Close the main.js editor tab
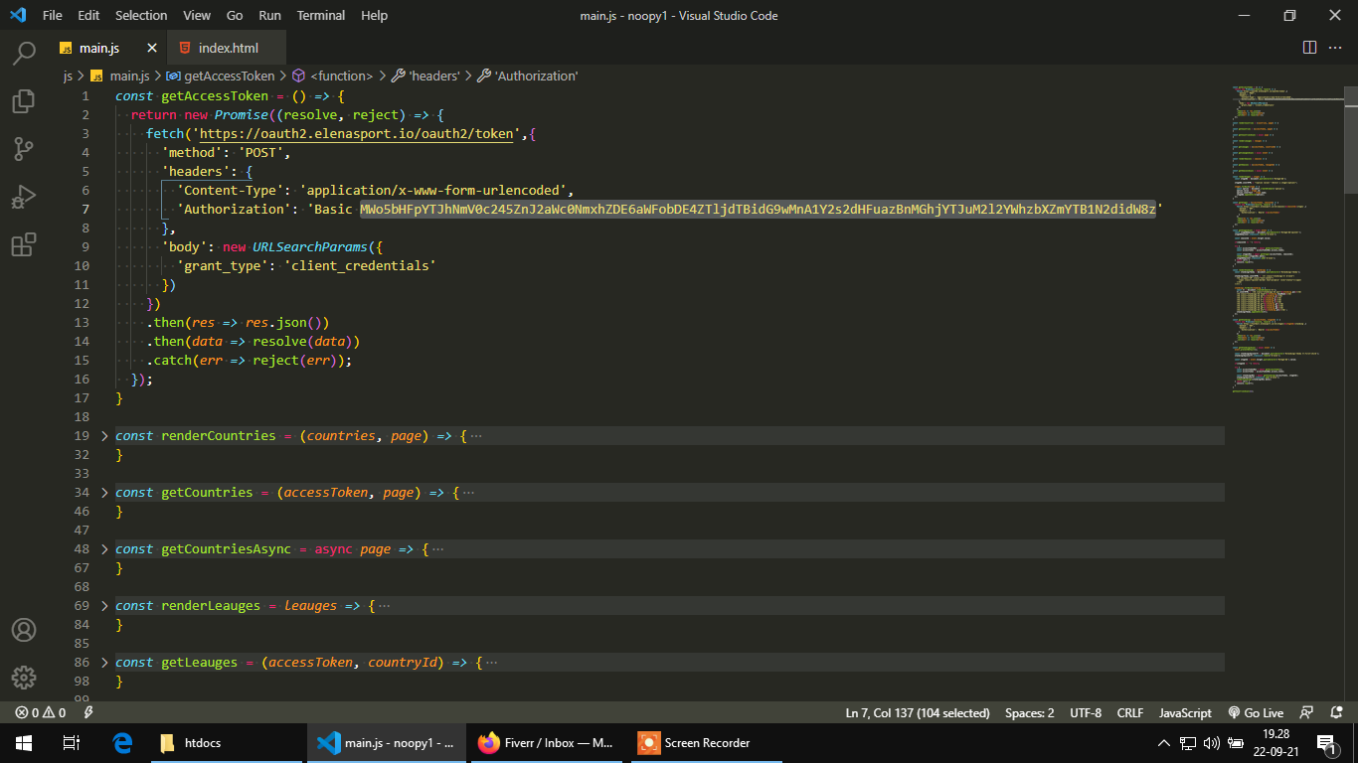Viewport: 1358px width, 763px height. (152, 48)
